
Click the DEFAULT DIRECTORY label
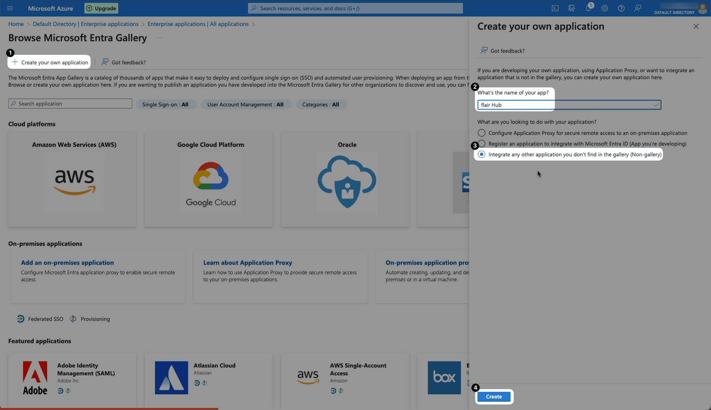pyautogui.click(x=674, y=12)
